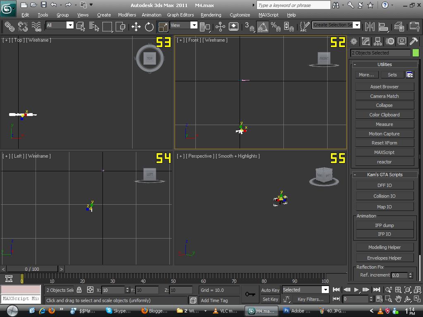This screenshot has height=317, width=423.
Task: Open the Customize menu
Action: pyautogui.click(x=240, y=15)
